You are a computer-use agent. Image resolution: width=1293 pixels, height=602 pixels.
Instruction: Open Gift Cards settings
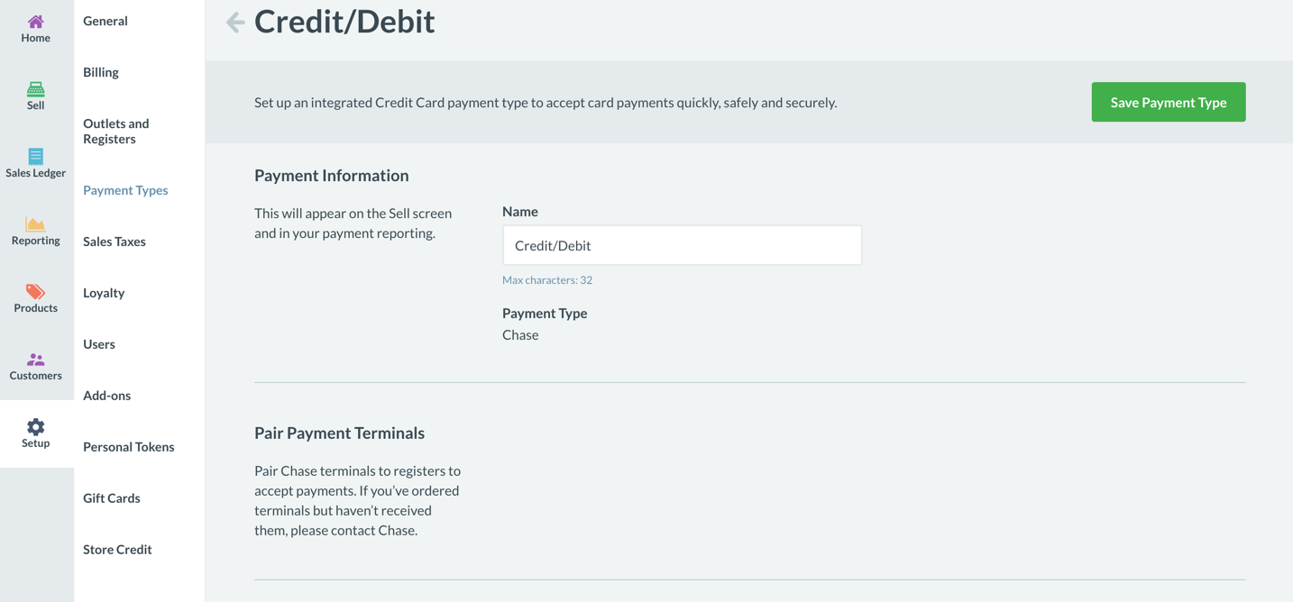[112, 498]
